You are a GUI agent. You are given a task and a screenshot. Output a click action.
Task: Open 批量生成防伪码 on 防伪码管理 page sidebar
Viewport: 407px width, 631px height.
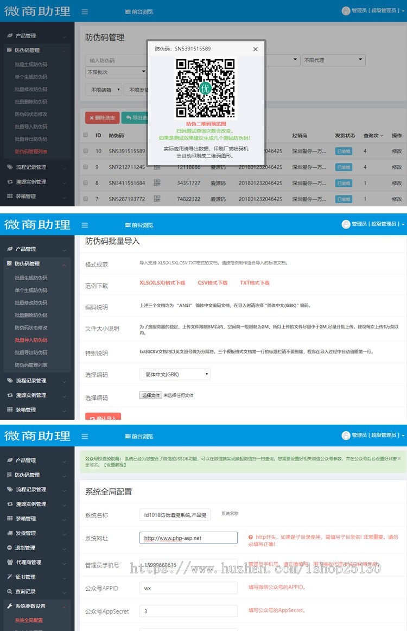(x=31, y=65)
